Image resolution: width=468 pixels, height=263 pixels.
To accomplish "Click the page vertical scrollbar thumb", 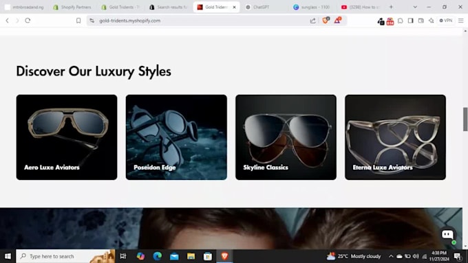I will pos(465,119).
